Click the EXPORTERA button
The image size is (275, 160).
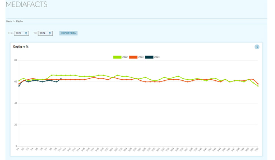pos(68,33)
